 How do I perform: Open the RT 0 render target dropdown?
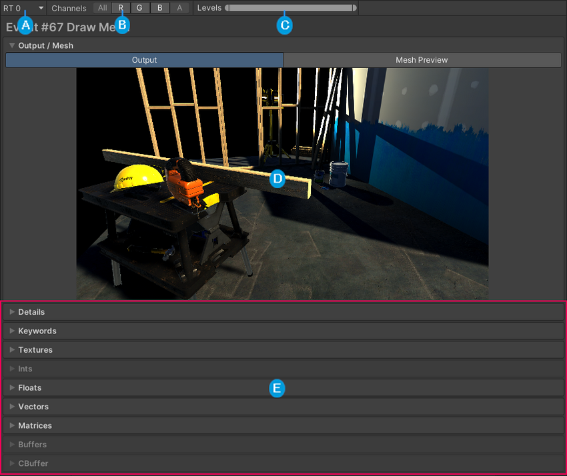click(23, 8)
